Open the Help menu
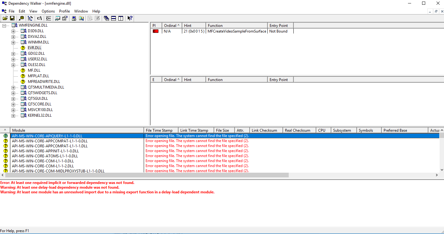Image resolution: width=444 pixels, height=234 pixels. click(x=96, y=11)
